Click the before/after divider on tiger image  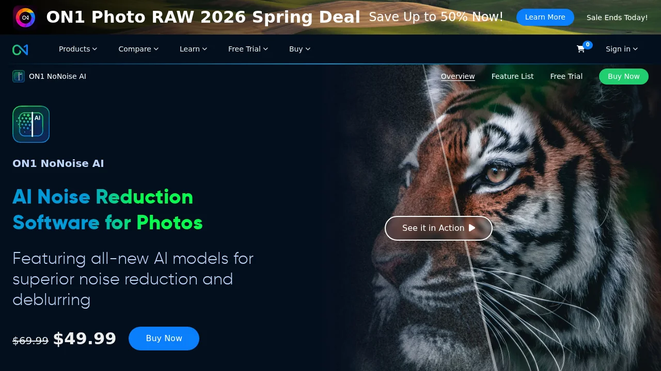(x=460, y=216)
